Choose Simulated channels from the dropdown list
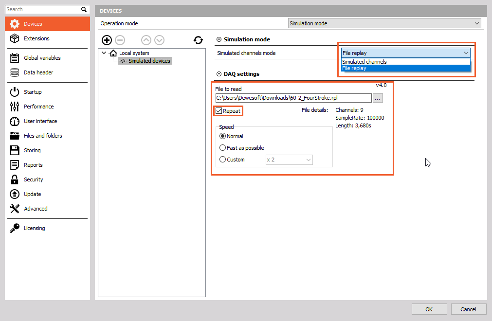Viewport: 492px width, 321px height. [406, 62]
